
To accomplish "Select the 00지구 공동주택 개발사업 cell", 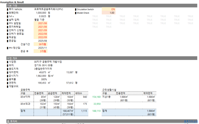I will tap(48, 62).
